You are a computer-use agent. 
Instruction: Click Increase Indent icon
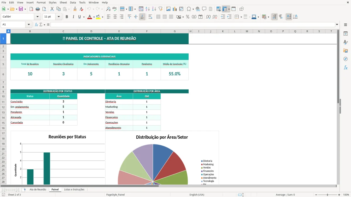pos(223,17)
